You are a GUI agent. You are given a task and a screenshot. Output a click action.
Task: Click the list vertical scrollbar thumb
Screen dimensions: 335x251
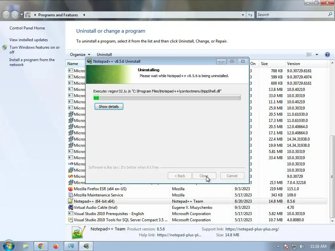point(332,176)
